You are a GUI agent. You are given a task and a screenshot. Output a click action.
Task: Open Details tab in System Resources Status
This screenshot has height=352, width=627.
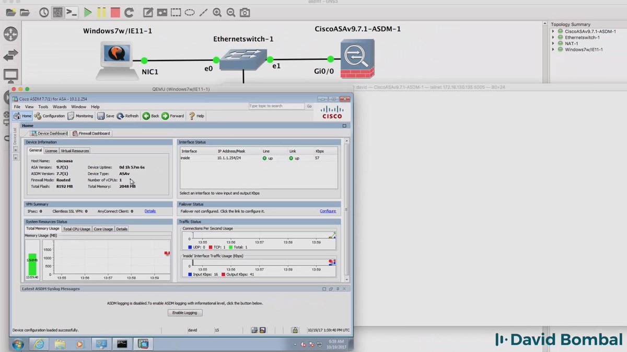click(121, 229)
